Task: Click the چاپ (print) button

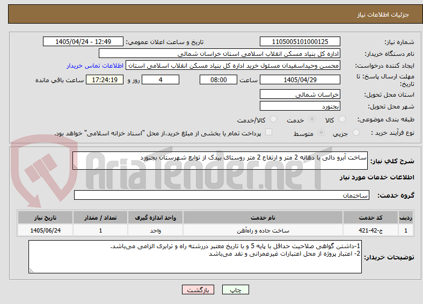Action: pos(235,289)
